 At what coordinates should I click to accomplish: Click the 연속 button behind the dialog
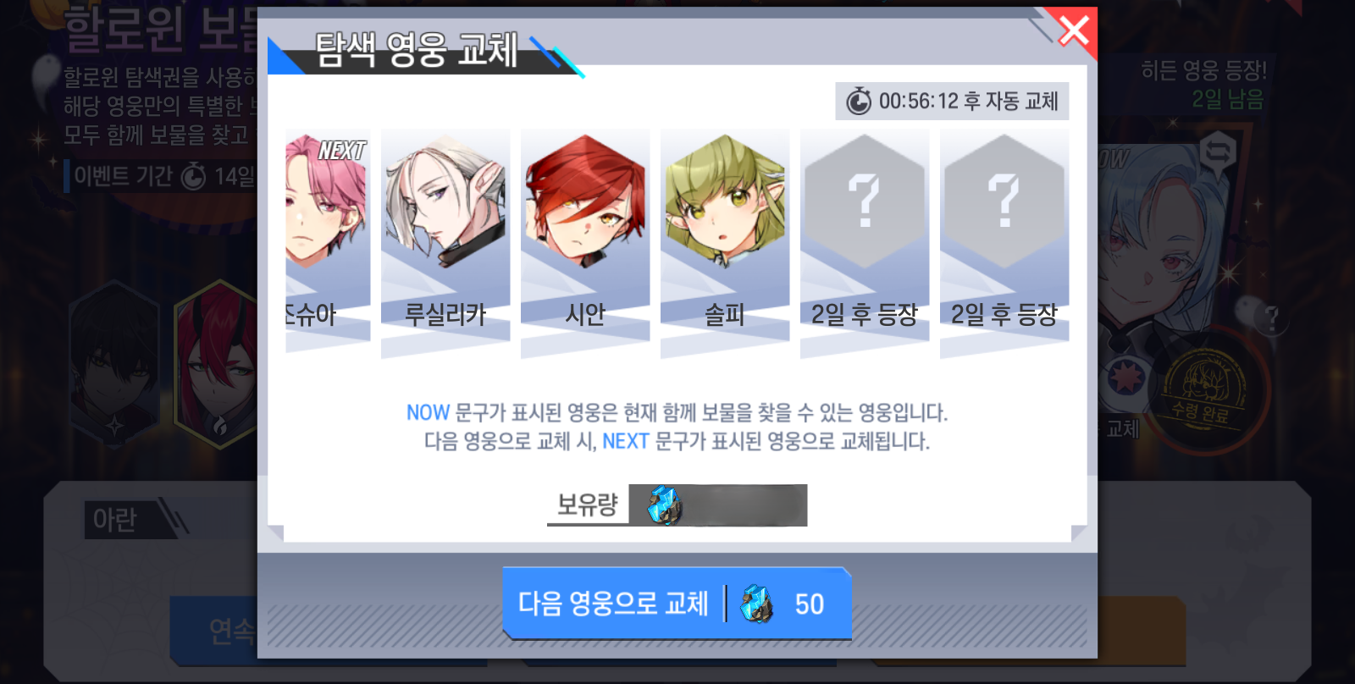(231, 631)
